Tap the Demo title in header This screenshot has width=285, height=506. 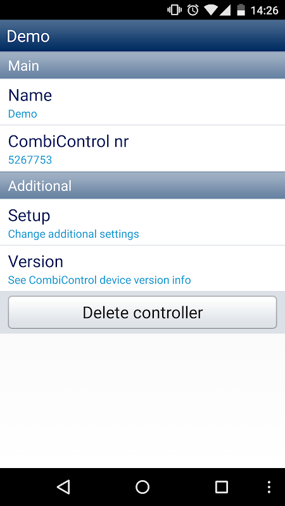28,36
